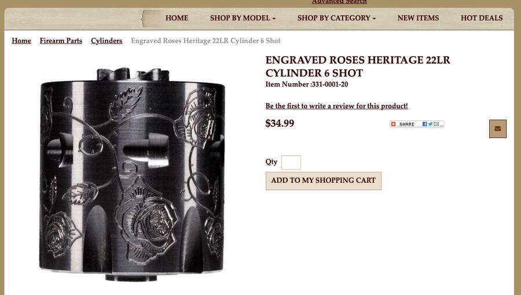Click the Qty input field

(x=291, y=163)
